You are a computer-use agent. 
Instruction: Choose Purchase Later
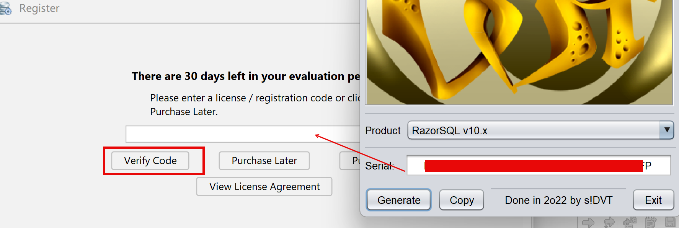[x=264, y=161]
